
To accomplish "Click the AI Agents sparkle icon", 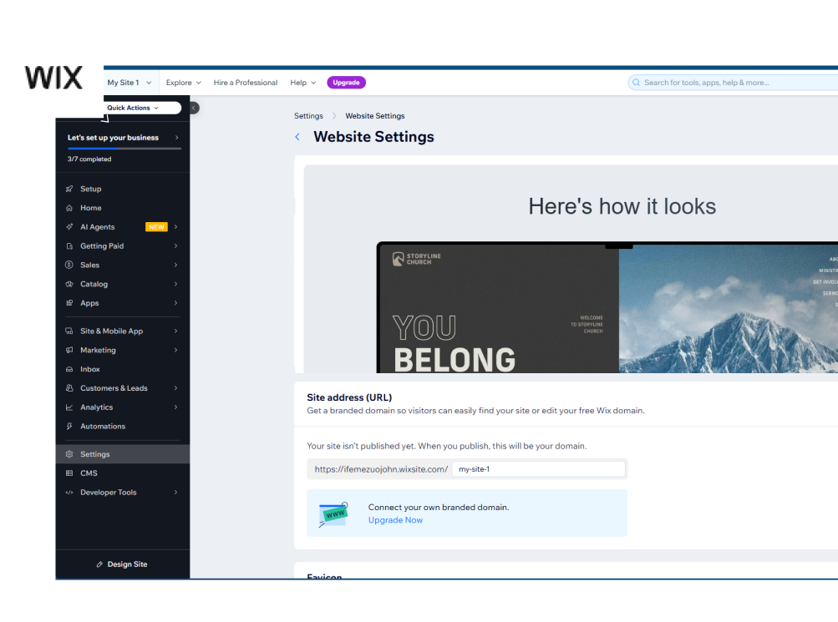I will [x=69, y=227].
